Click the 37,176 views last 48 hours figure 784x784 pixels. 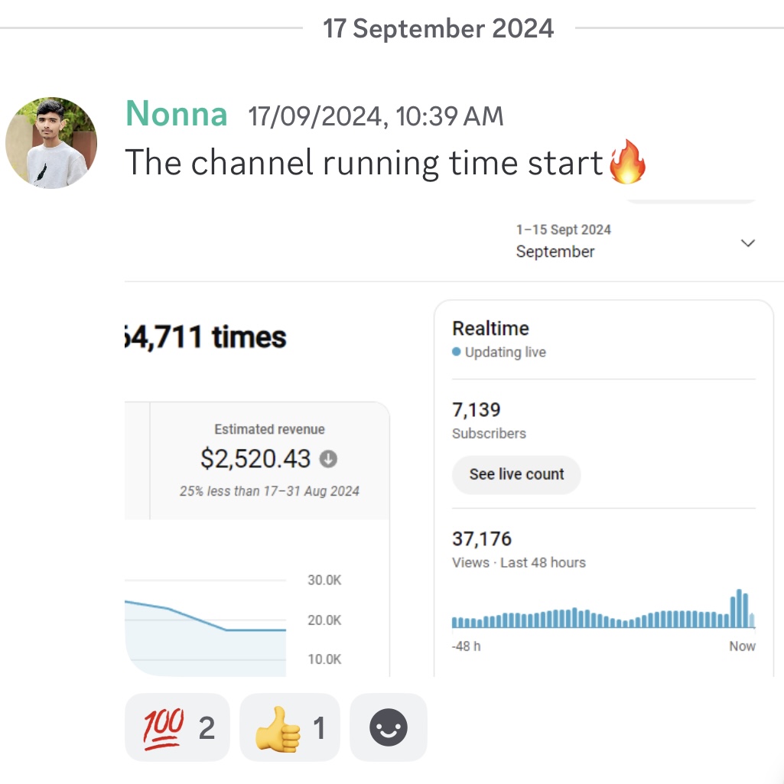coord(519,549)
